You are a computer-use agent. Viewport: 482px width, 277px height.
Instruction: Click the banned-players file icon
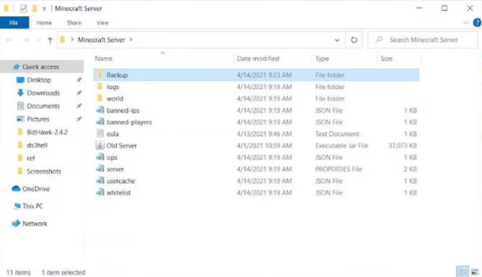(x=100, y=122)
